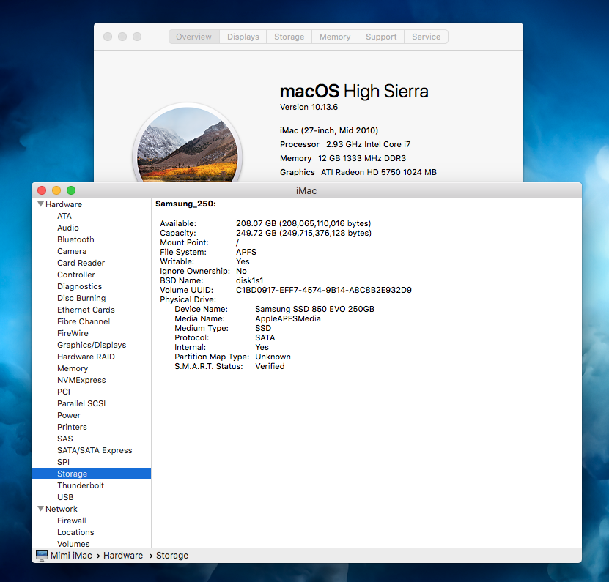Click the Hardware category label in sidebar
609x582 pixels.
pos(64,204)
